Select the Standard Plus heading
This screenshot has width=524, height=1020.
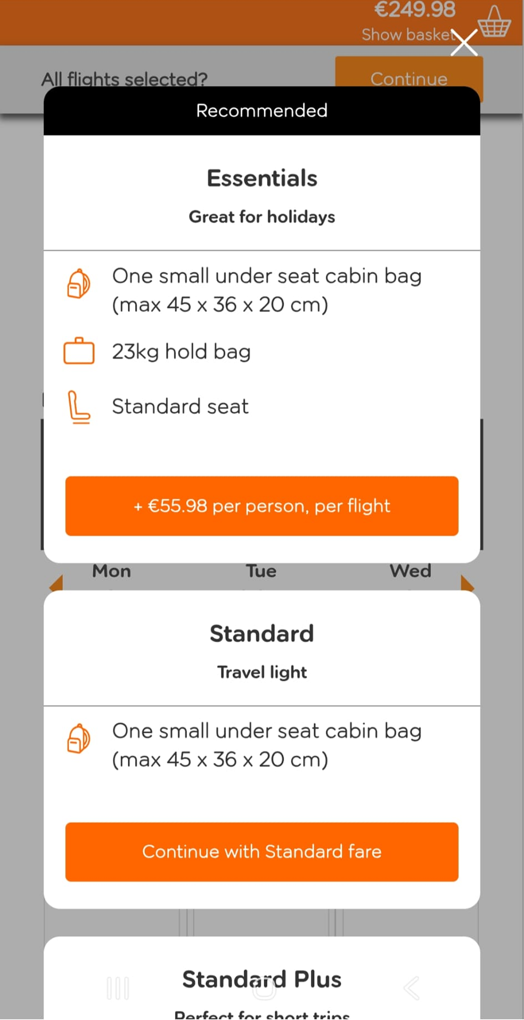point(261,979)
